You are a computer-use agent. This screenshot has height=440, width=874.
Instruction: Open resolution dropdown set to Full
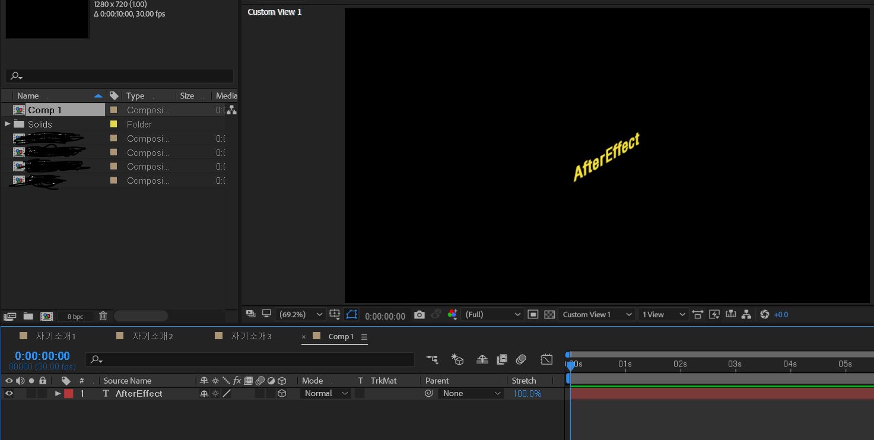(492, 314)
